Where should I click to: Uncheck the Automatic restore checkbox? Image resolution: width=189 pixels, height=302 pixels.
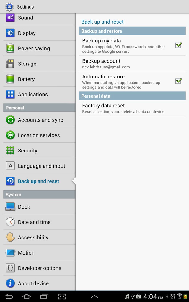click(178, 81)
